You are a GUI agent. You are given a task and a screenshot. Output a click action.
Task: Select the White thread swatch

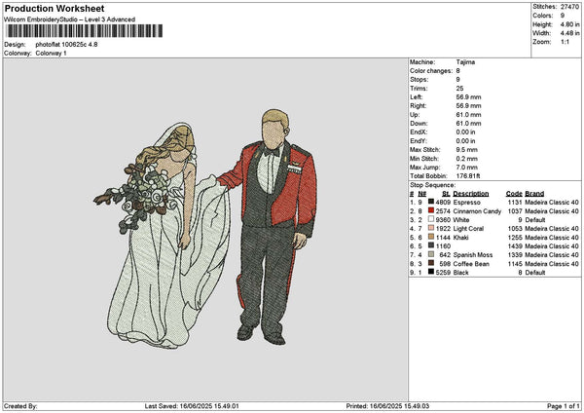click(431, 219)
